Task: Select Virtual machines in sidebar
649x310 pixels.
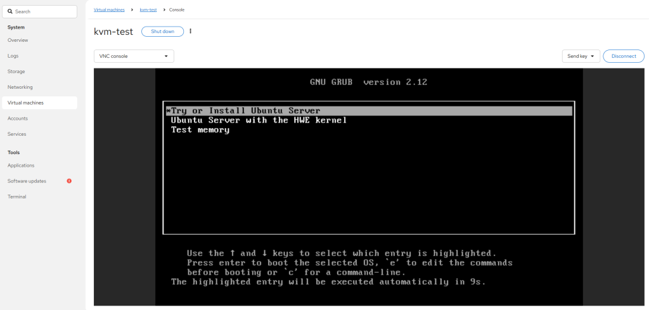Action: [x=40, y=103]
